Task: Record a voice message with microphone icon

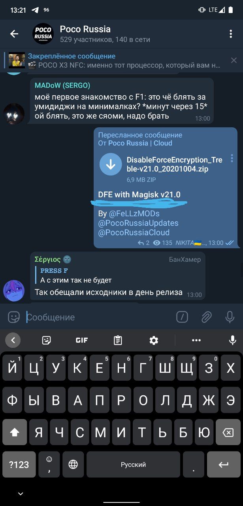Action: tap(230, 317)
